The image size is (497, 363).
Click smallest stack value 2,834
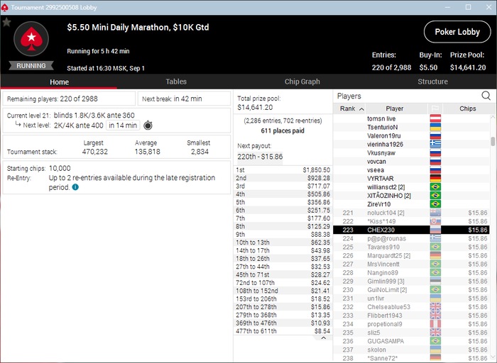pos(200,152)
